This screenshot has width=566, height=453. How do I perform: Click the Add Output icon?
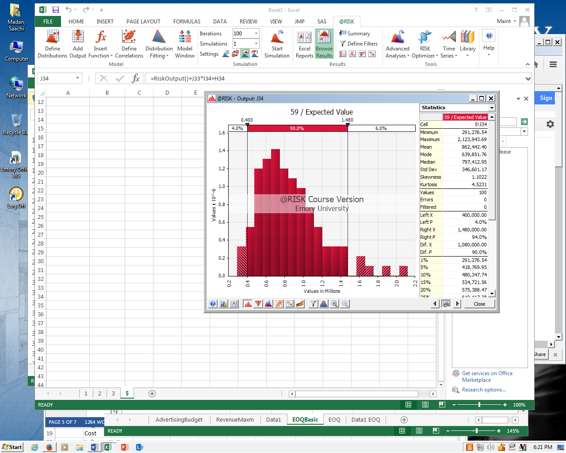[x=78, y=44]
